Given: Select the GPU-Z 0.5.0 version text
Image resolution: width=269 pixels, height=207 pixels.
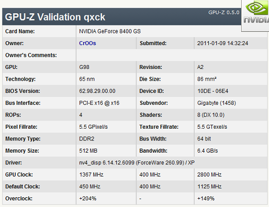Looking at the screenshot, I should [224, 13].
